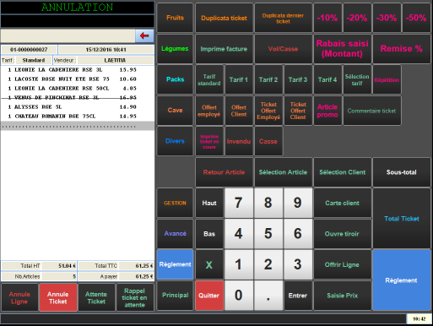
Task: Open the Avancé menu
Action: pyautogui.click(x=175, y=233)
